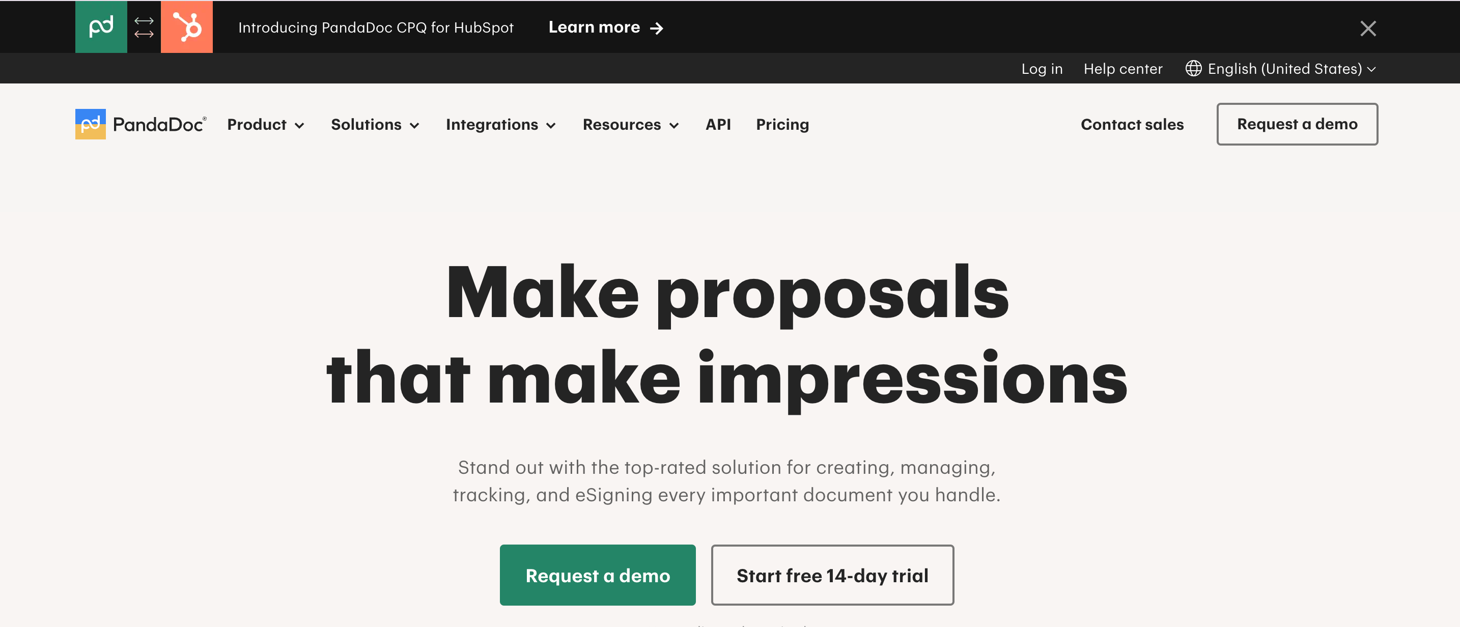Go to the Pricing page
The width and height of the screenshot is (1460, 627).
tap(782, 125)
